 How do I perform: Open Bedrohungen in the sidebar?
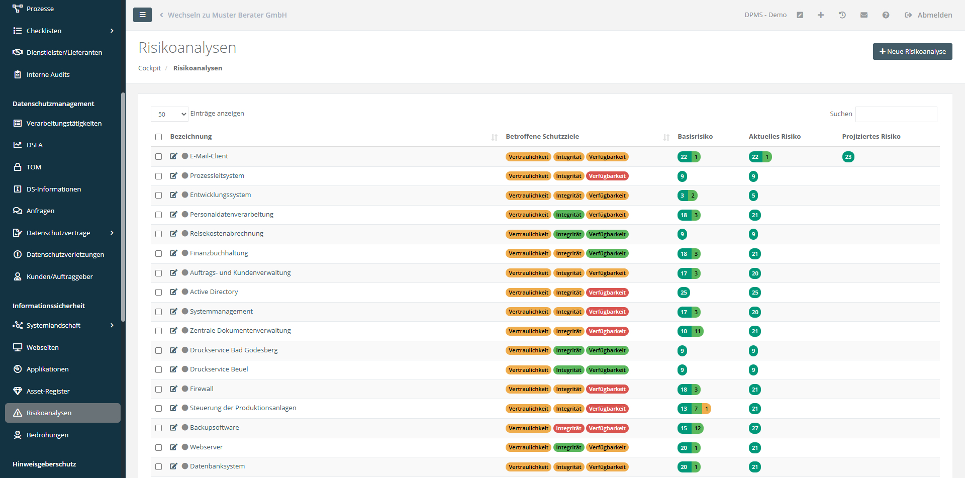click(47, 435)
